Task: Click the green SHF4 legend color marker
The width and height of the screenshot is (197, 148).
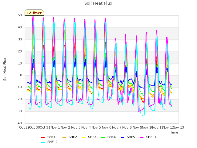Action: [103, 138]
